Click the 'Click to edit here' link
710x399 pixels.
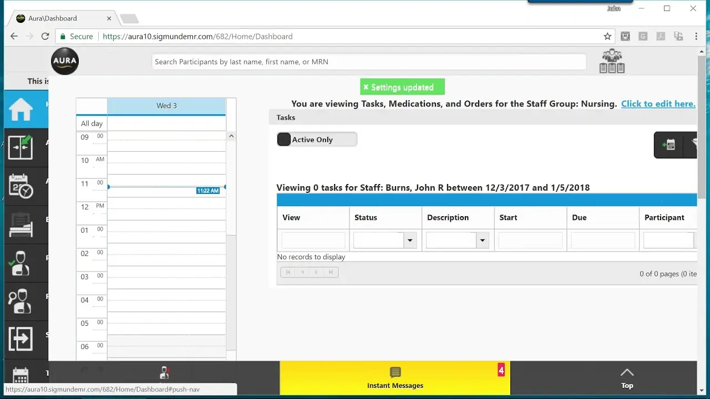click(x=658, y=104)
